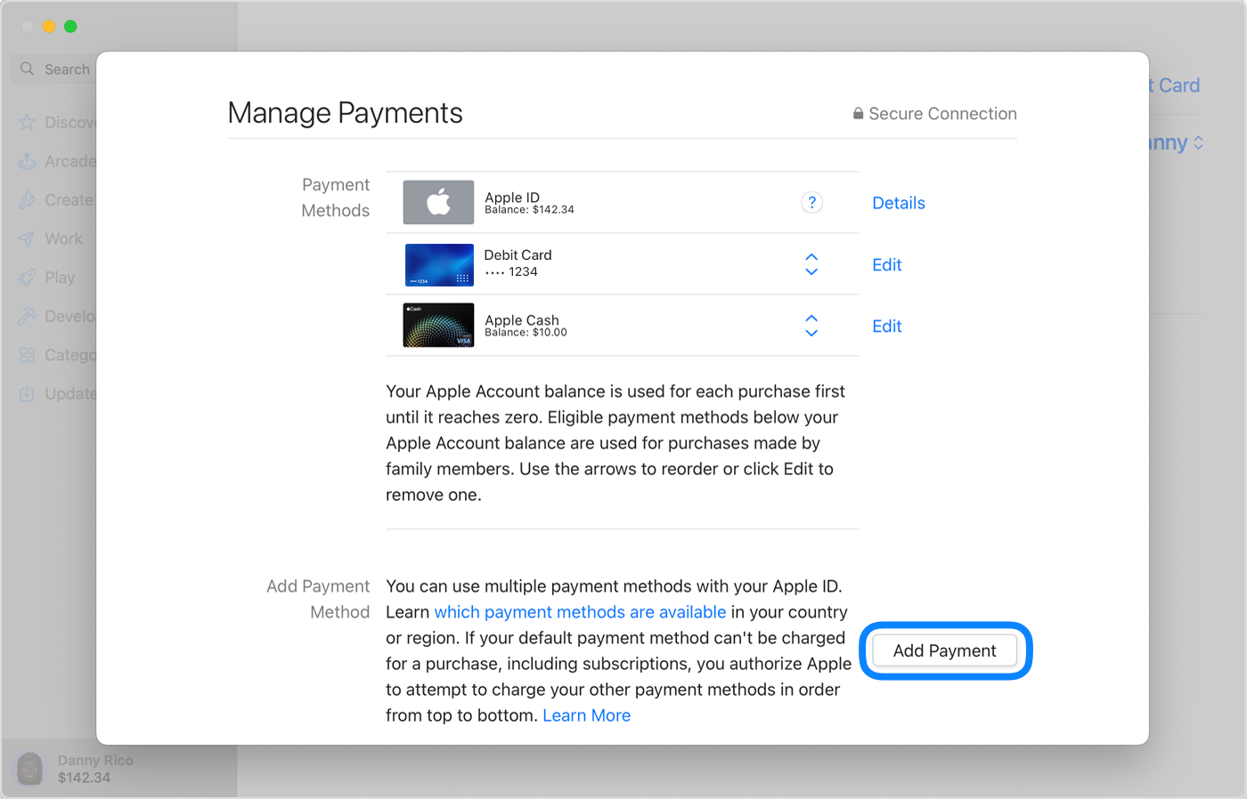The height and width of the screenshot is (799, 1247).
Task: Click the Create paintbrush icon in sidebar
Action: tap(29, 200)
